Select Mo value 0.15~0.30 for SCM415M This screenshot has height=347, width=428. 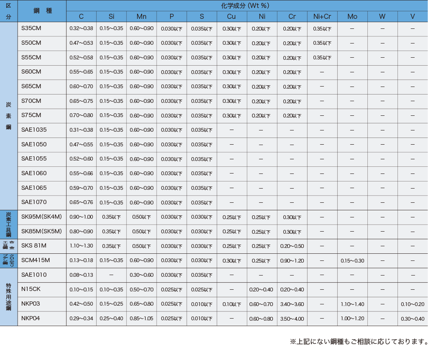(352, 261)
